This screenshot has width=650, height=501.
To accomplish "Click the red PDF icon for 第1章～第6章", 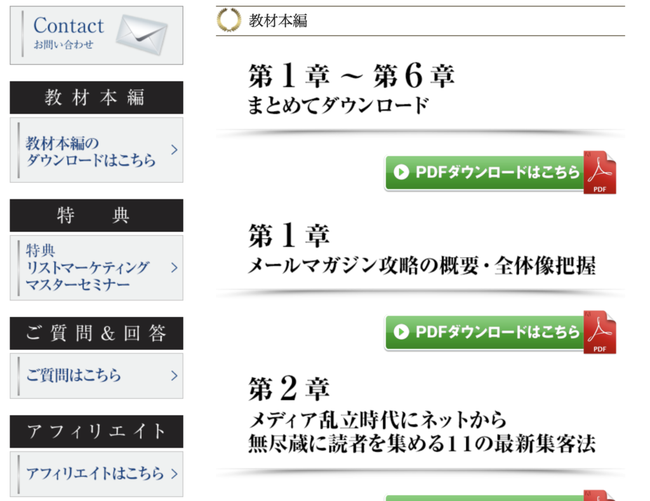I will point(600,173).
